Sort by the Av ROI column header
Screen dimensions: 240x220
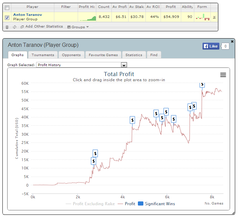(x=153, y=7)
